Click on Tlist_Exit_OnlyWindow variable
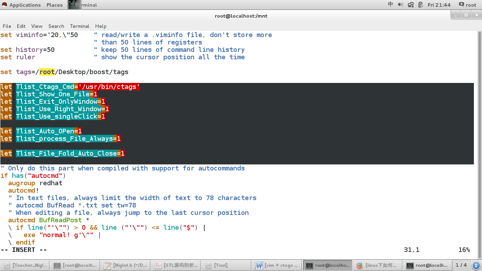Screen dimensions: 482x271 point(56,102)
